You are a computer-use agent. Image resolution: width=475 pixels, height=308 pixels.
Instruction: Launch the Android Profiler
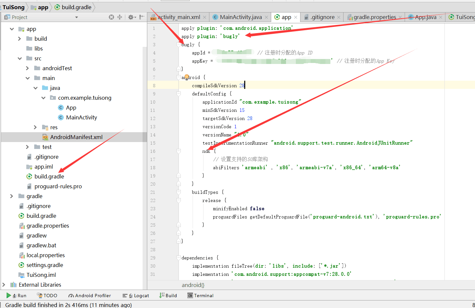coord(89,296)
